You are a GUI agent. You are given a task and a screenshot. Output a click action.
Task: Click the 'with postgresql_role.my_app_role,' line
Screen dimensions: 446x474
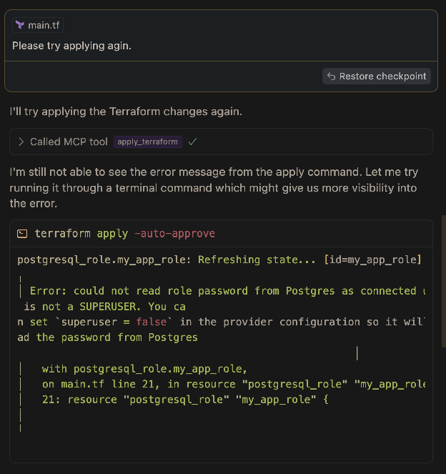144,369
